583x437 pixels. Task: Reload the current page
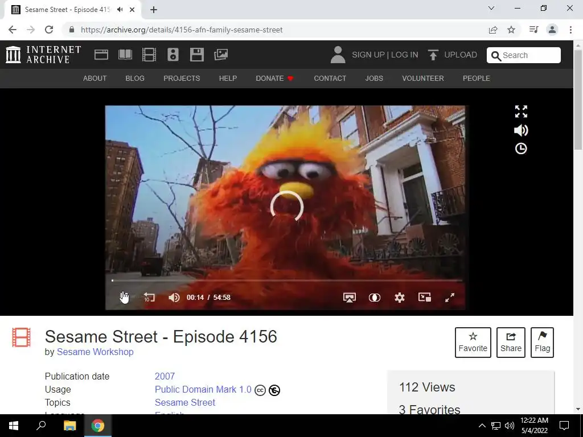[49, 30]
